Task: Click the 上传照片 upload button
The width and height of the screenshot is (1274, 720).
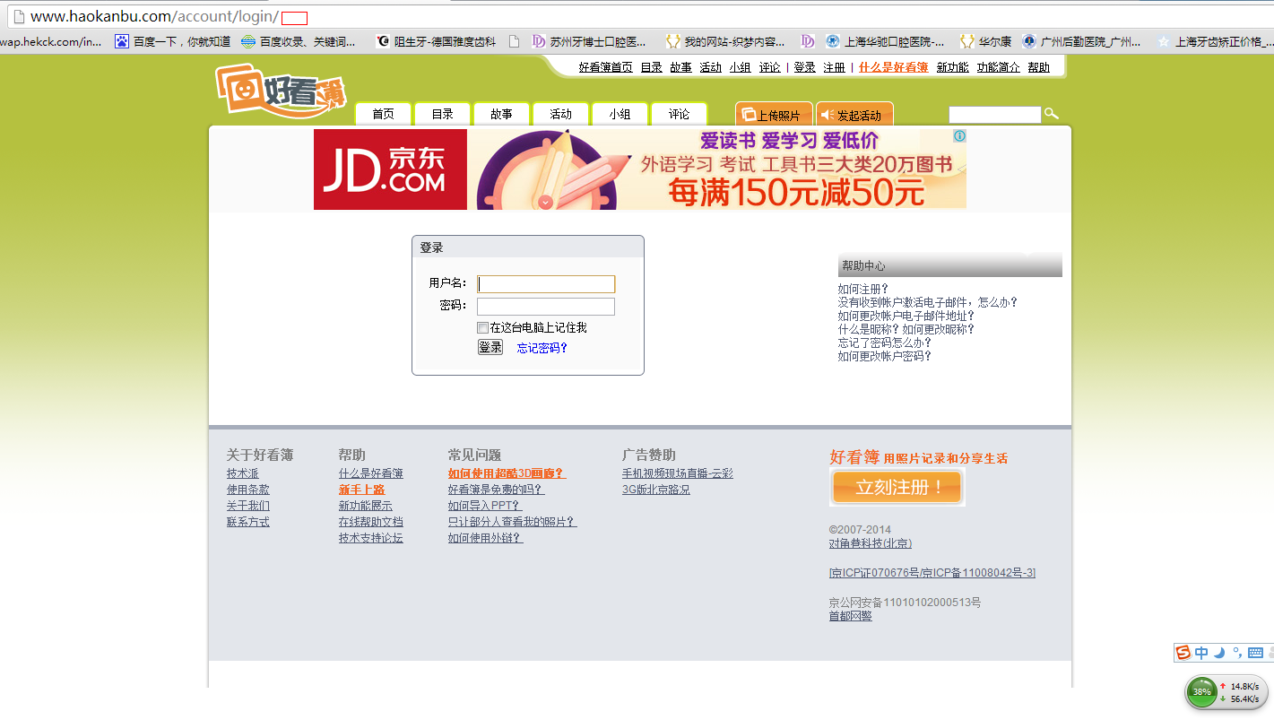Action: pos(774,115)
